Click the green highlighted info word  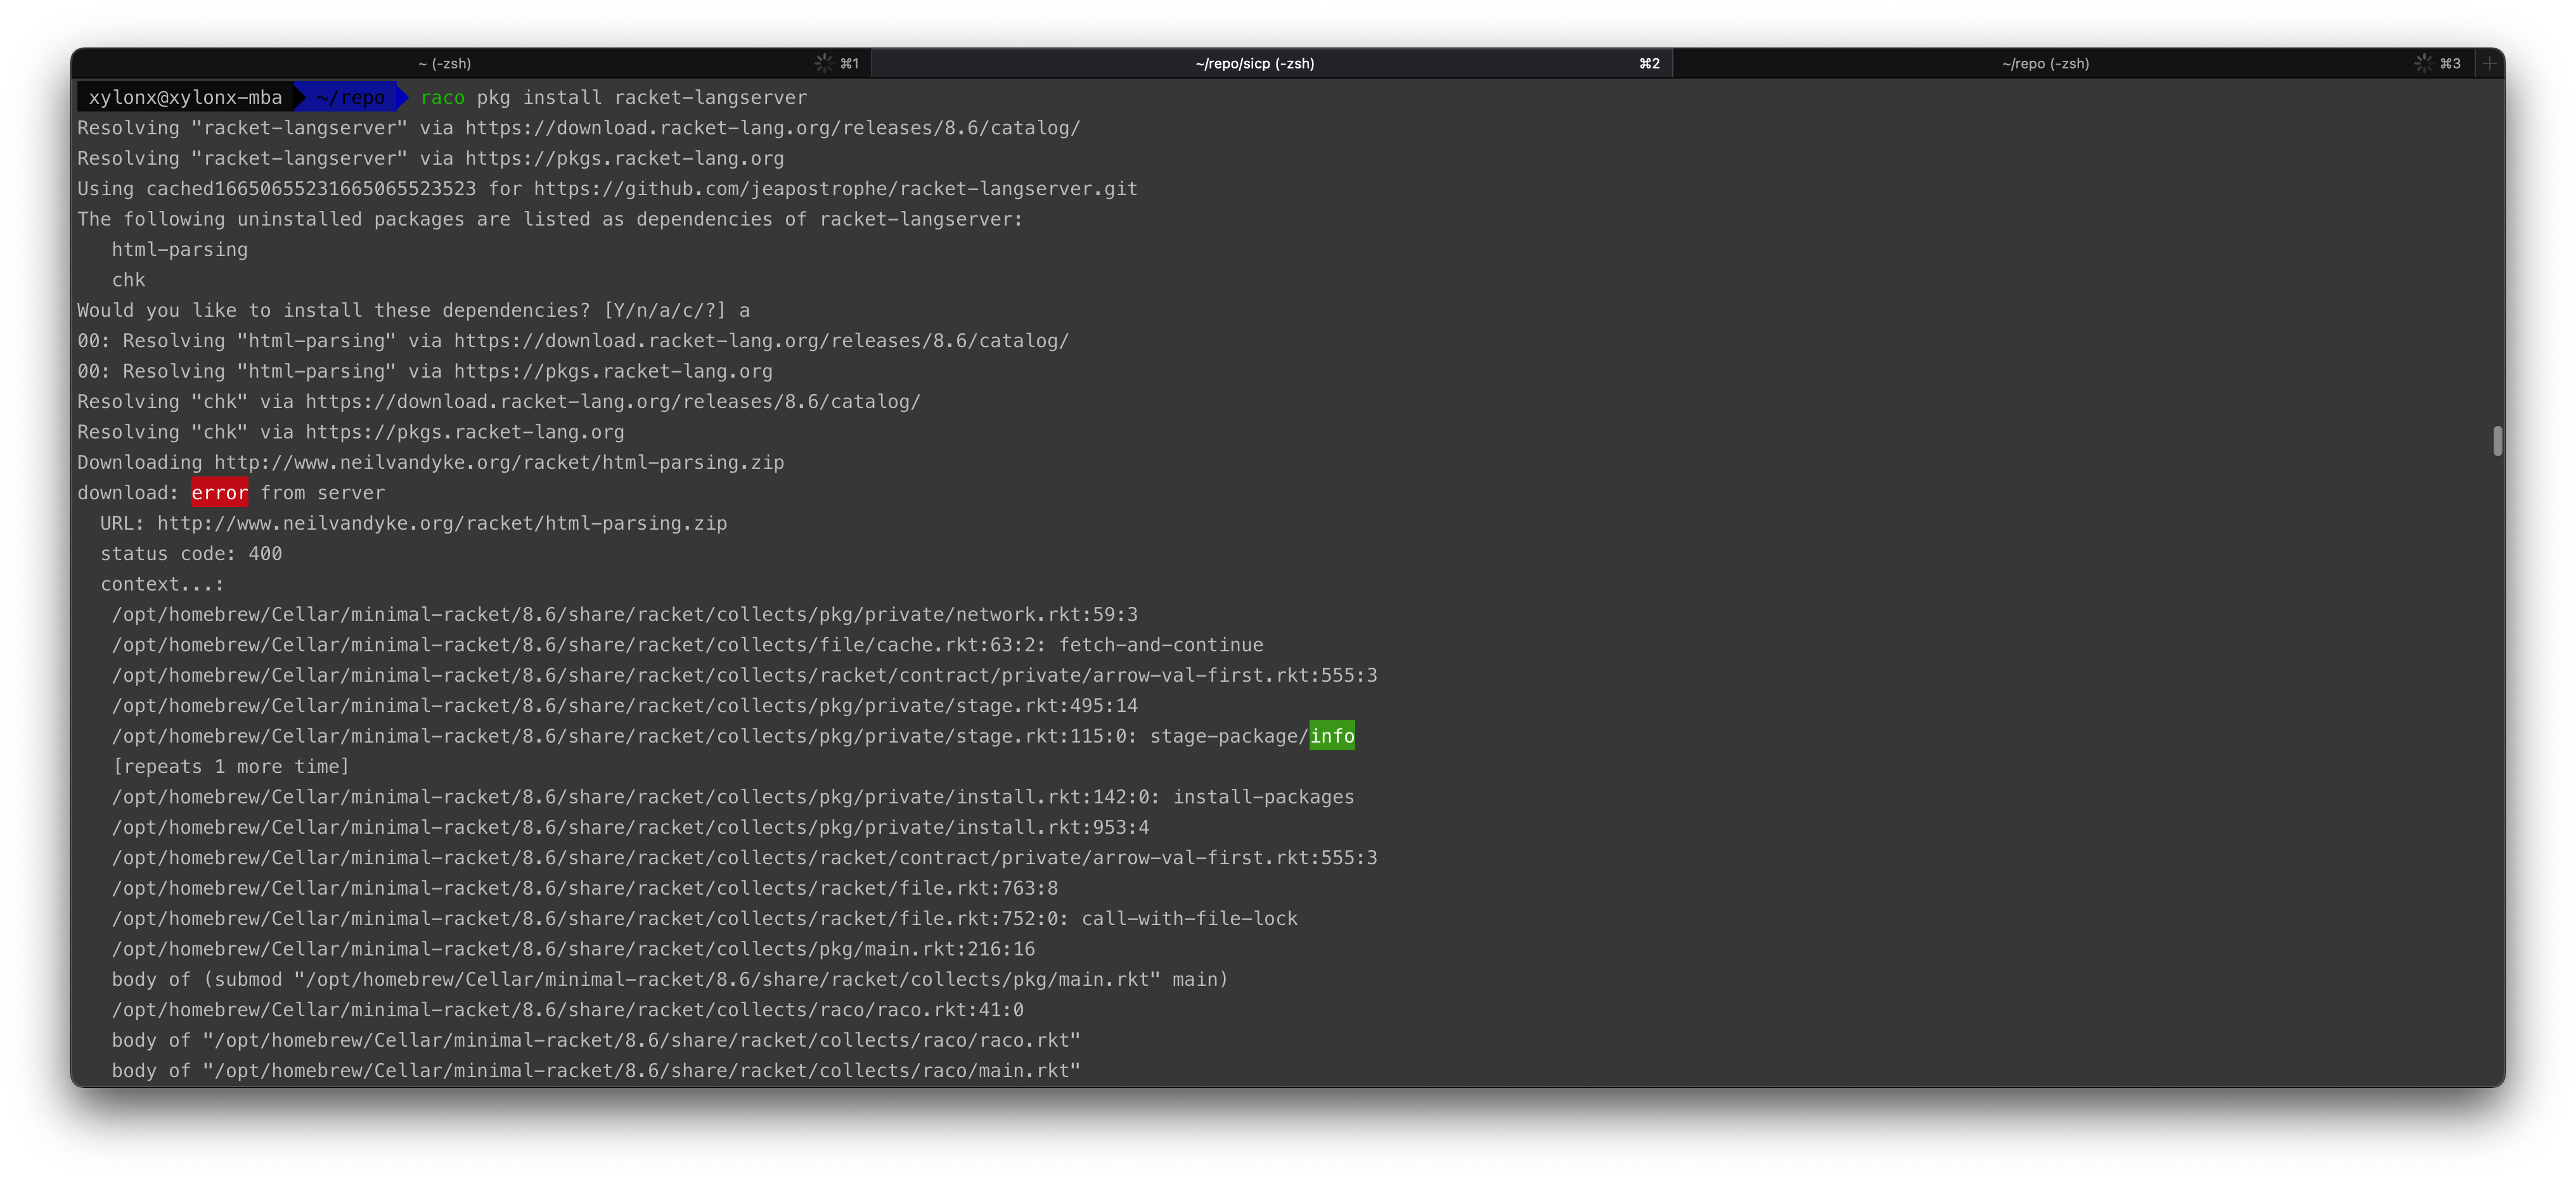pyautogui.click(x=1332, y=736)
